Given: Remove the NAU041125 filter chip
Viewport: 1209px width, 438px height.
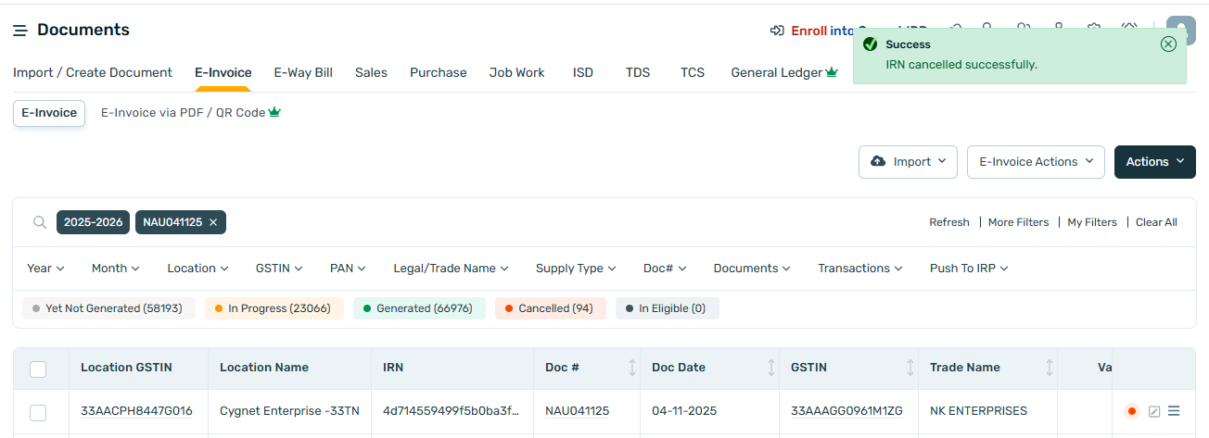Looking at the screenshot, I should pyautogui.click(x=213, y=222).
